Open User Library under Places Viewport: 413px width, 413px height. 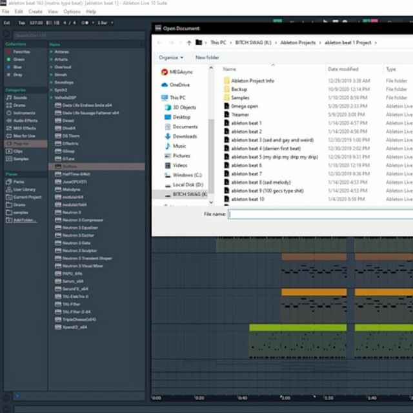click(24, 189)
